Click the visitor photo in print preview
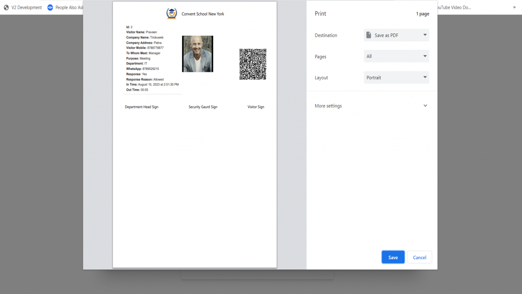This screenshot has height=294, width=522. (x=197, y=54)
